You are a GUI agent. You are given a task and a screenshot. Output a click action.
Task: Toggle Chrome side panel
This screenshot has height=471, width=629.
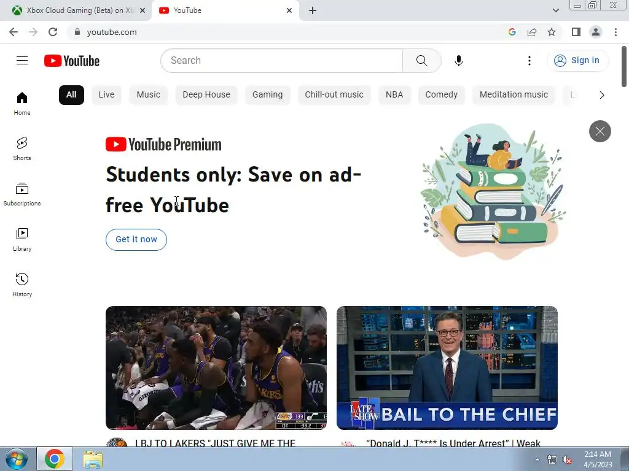(x=576, y=32)
